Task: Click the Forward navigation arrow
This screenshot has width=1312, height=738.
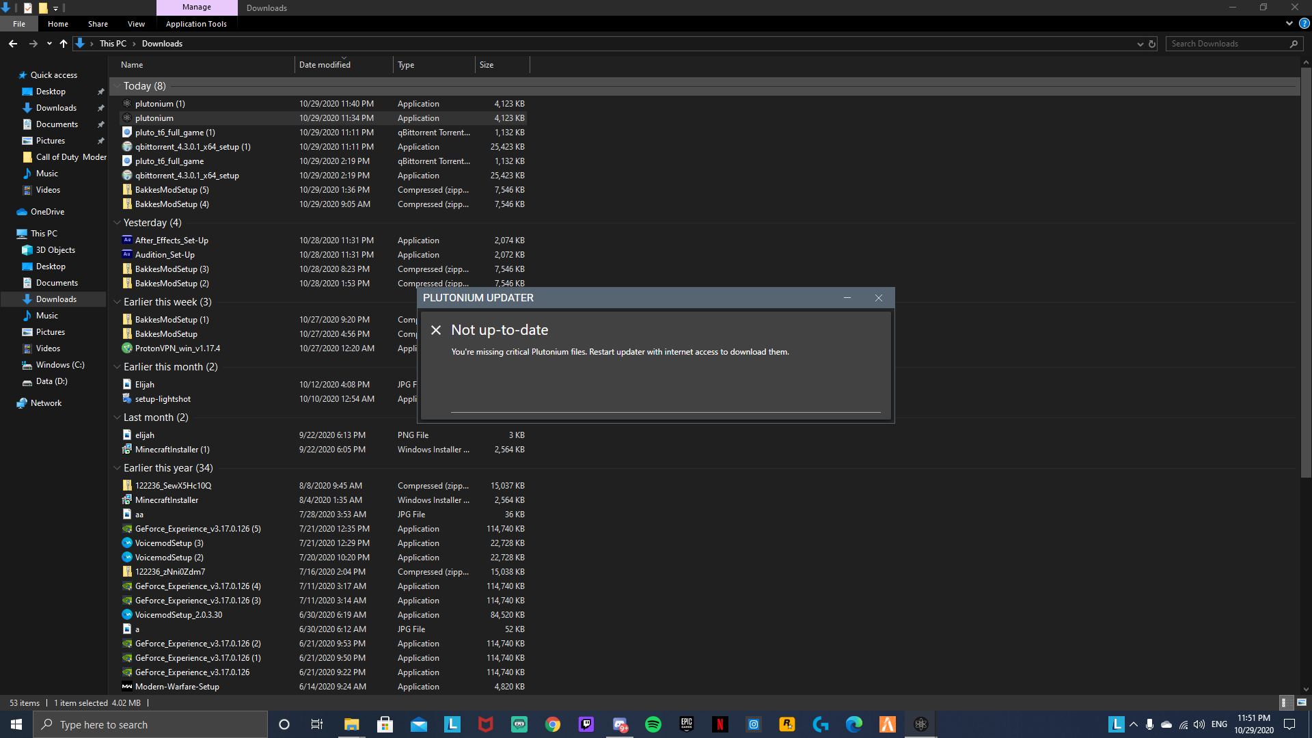Action: point(33,44)
